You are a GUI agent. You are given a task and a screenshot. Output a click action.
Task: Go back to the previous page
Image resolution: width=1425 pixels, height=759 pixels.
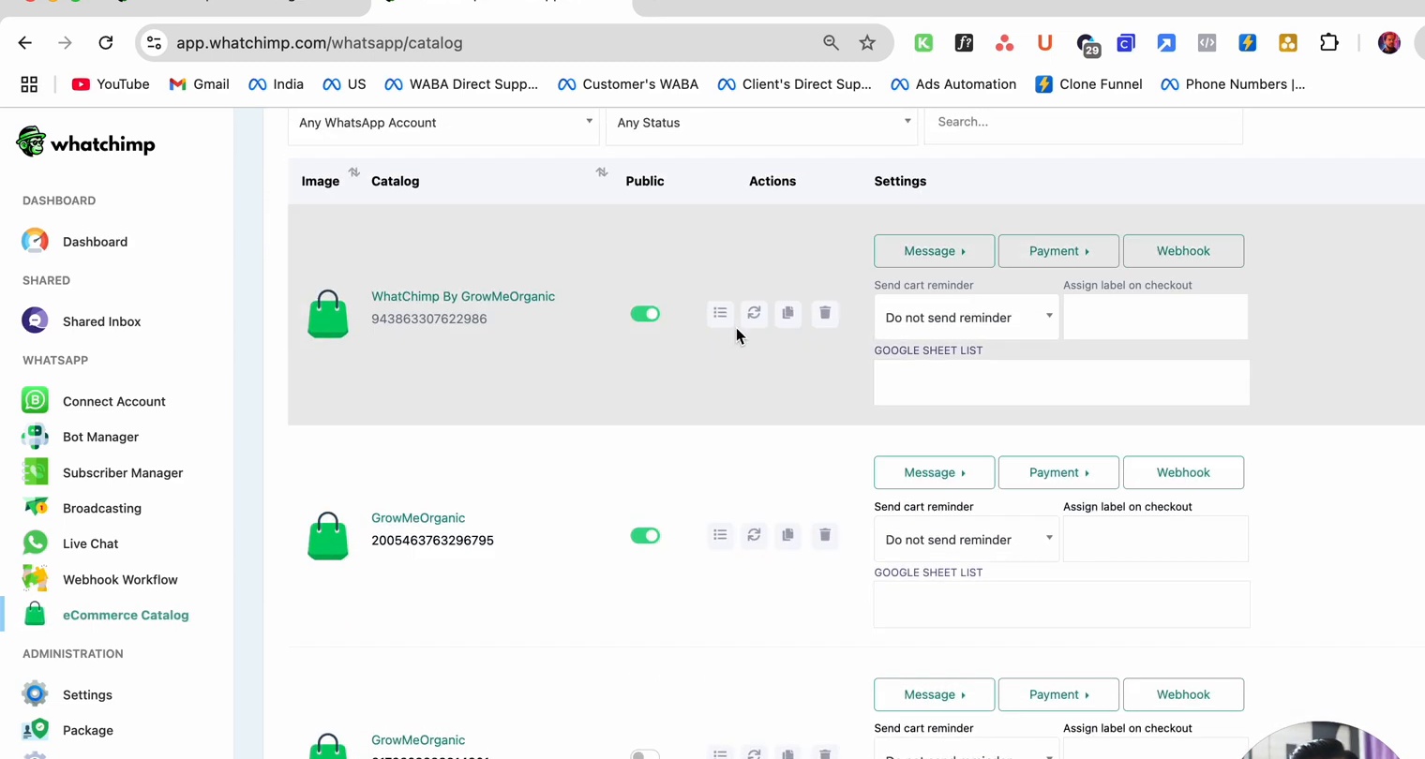(x=25, y=43)
